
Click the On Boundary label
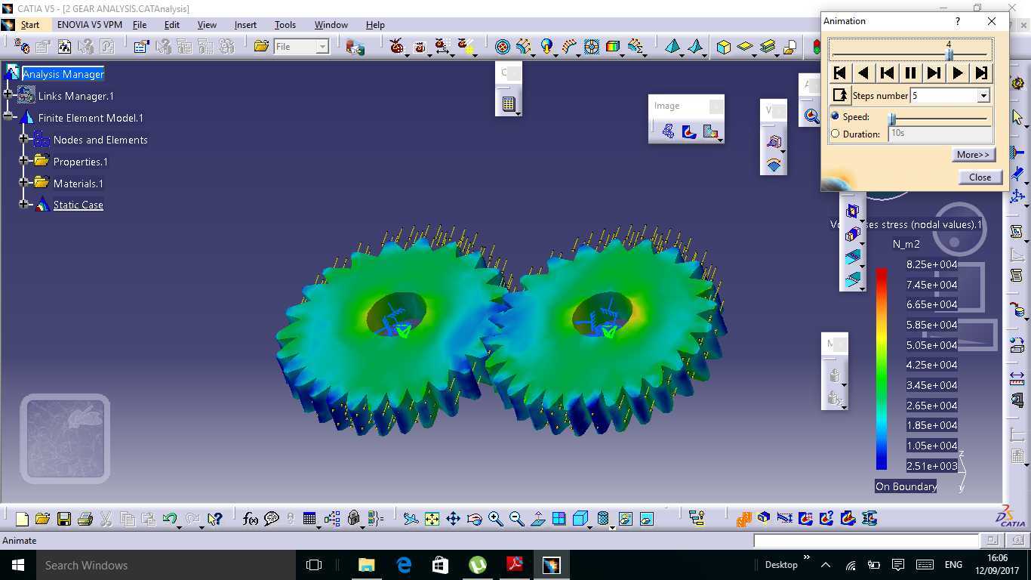coord(906,486)
